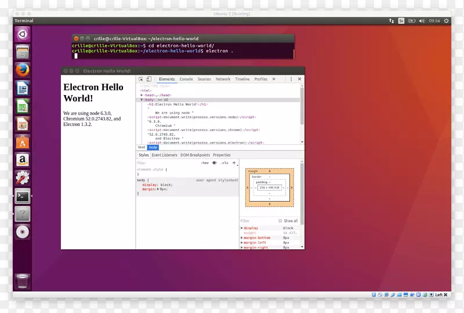Switch to the Timeline tab
The width and height of the screenshot is (464, 313).
242,79
